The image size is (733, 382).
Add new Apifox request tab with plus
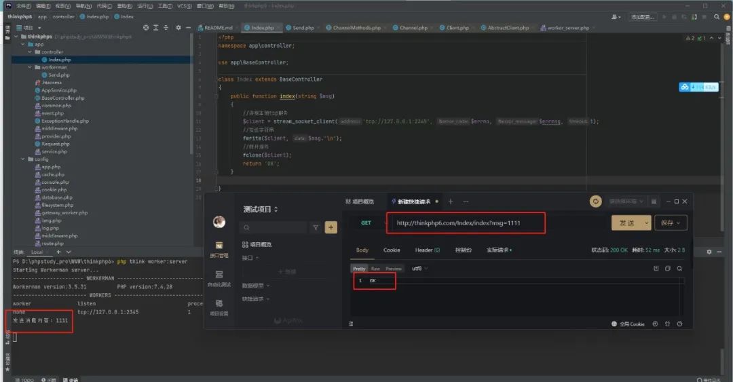451,202
